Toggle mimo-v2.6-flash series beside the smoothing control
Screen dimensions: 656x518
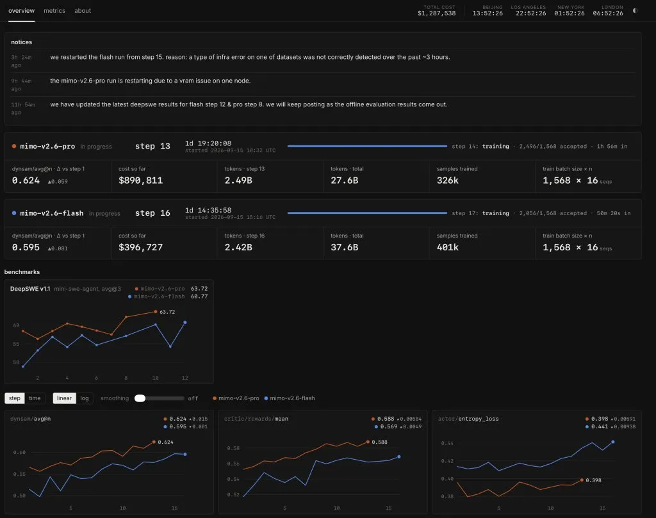(x=290, y=398)
